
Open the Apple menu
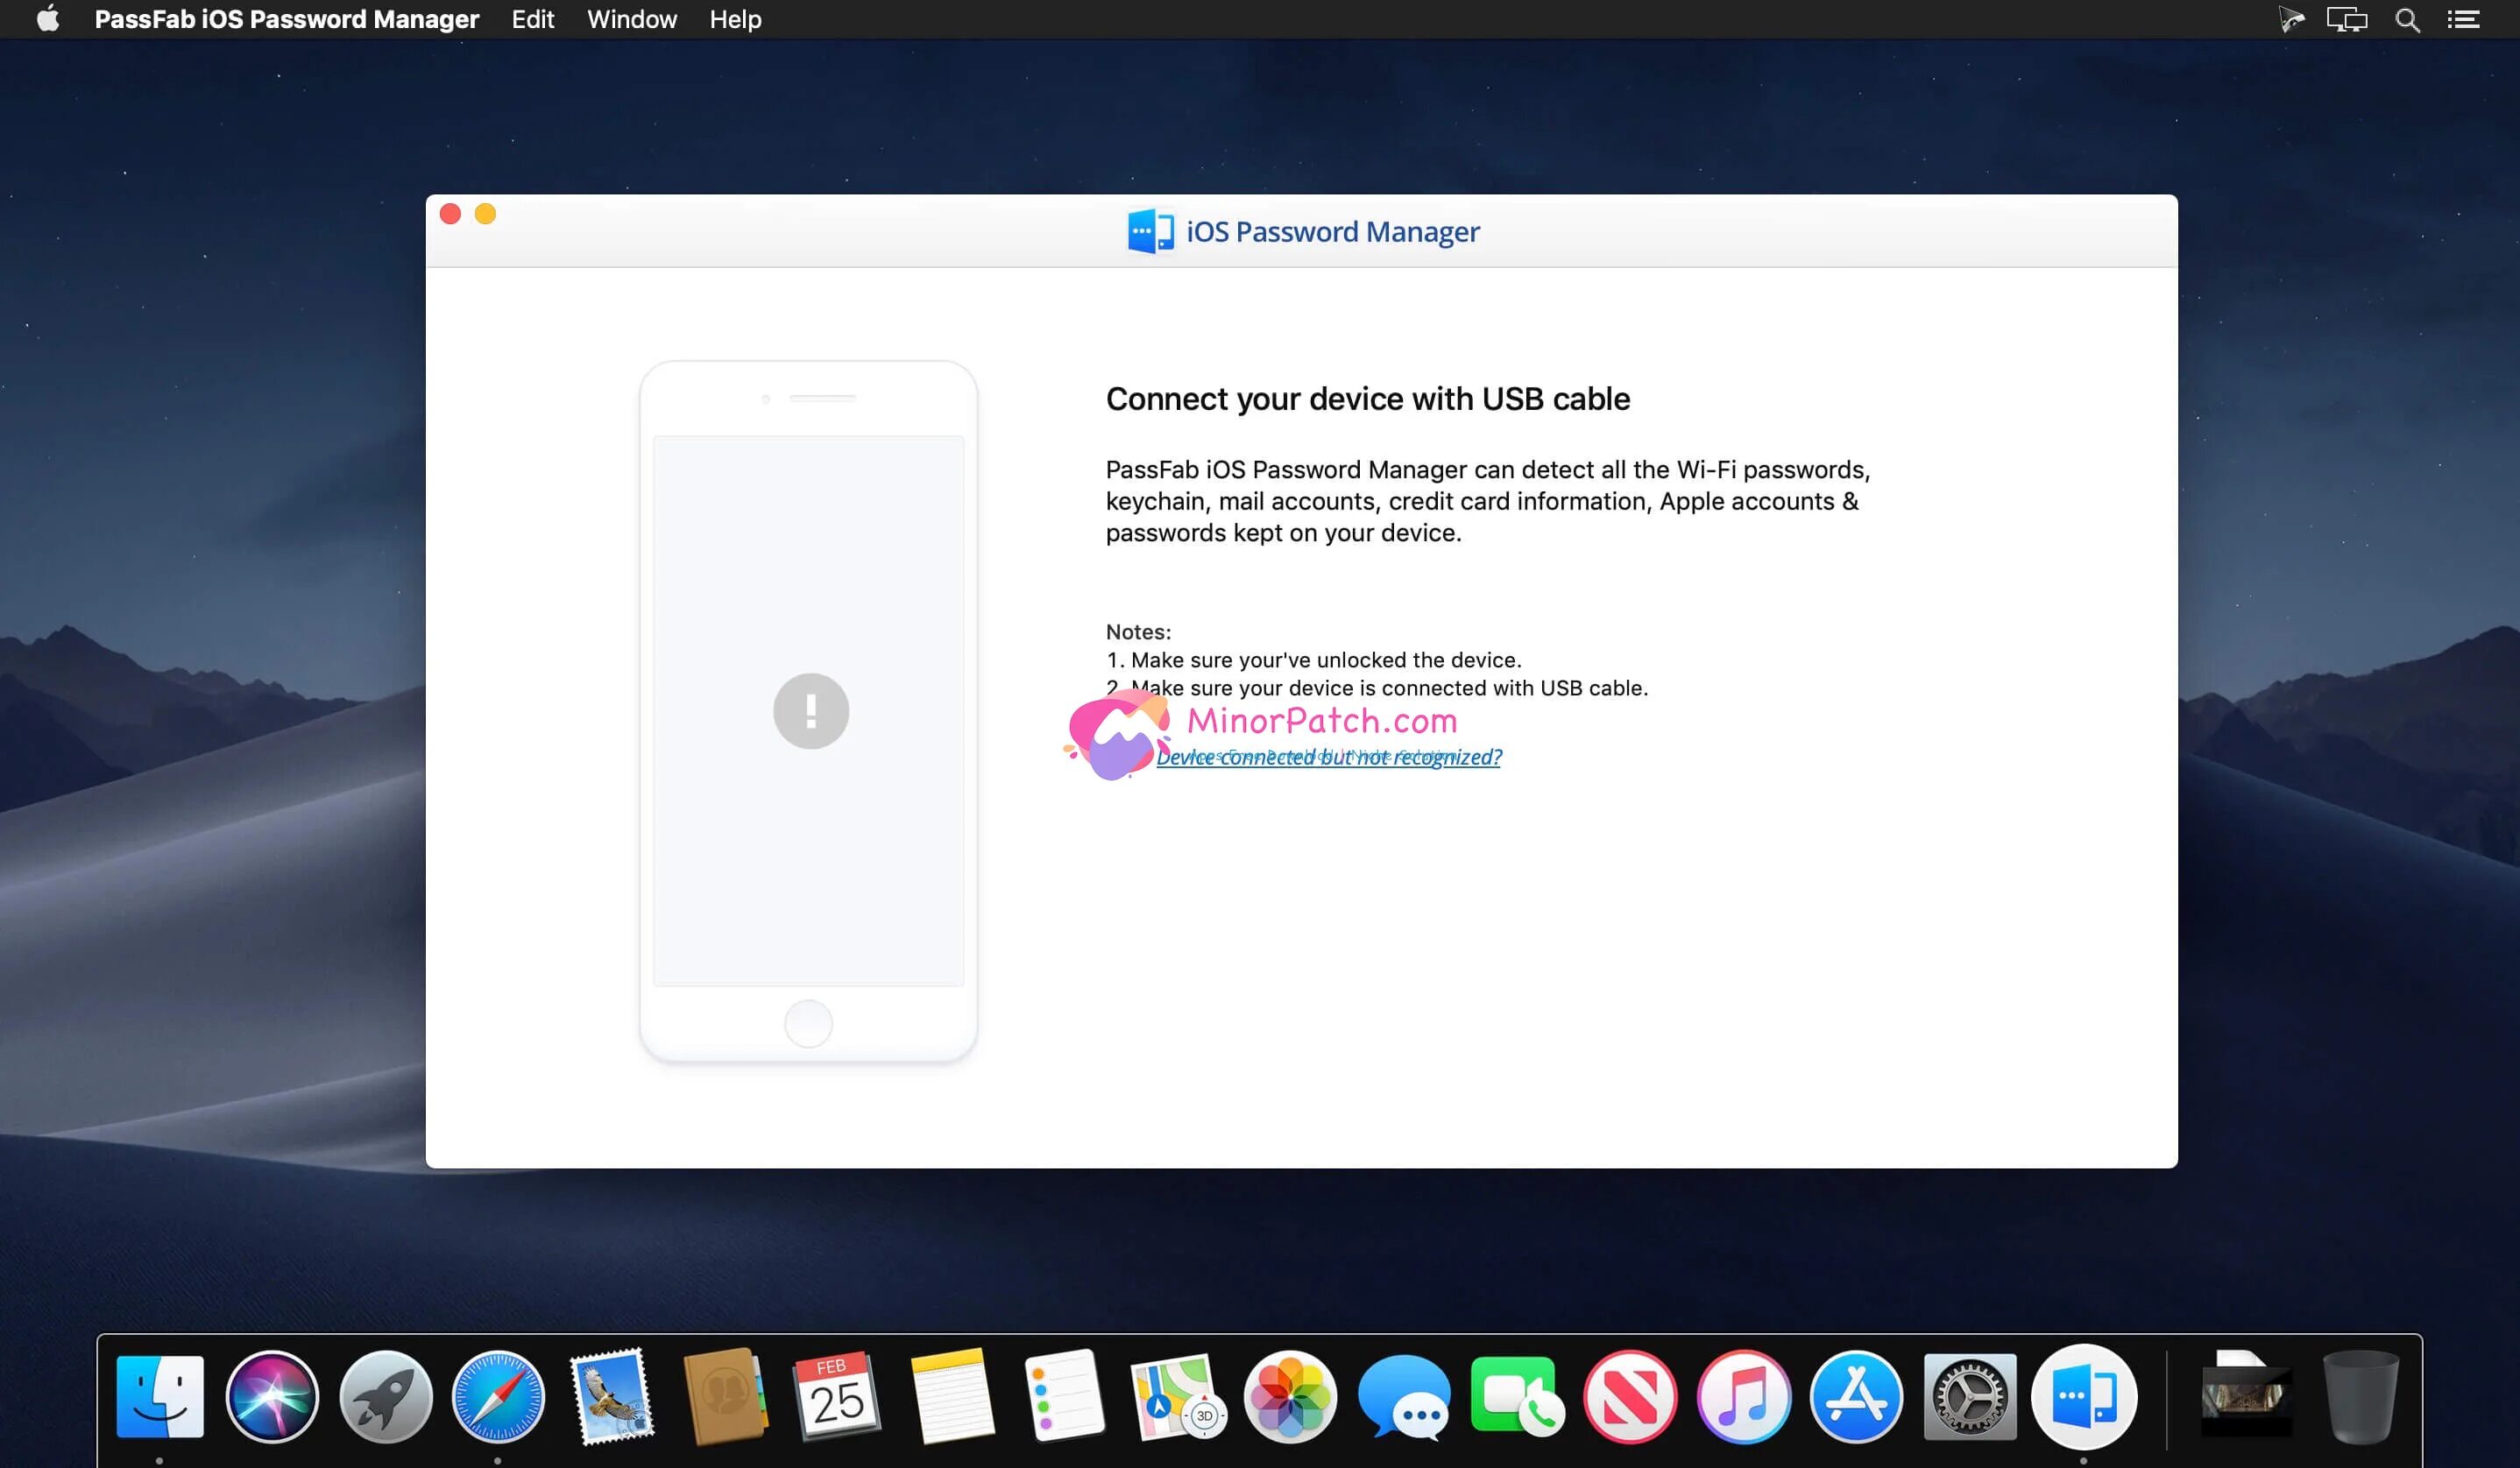point(47,20)
